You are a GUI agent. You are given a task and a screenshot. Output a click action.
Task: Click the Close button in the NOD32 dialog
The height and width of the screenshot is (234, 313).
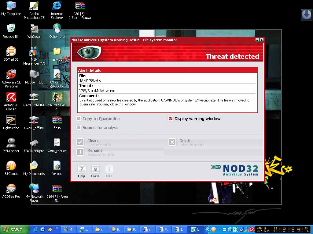coord(95,171)
